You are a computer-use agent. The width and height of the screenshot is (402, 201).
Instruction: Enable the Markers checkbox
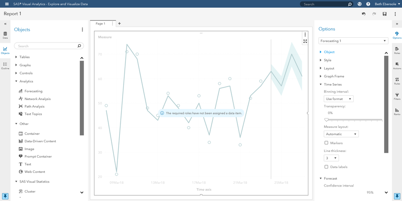[326, 143]
